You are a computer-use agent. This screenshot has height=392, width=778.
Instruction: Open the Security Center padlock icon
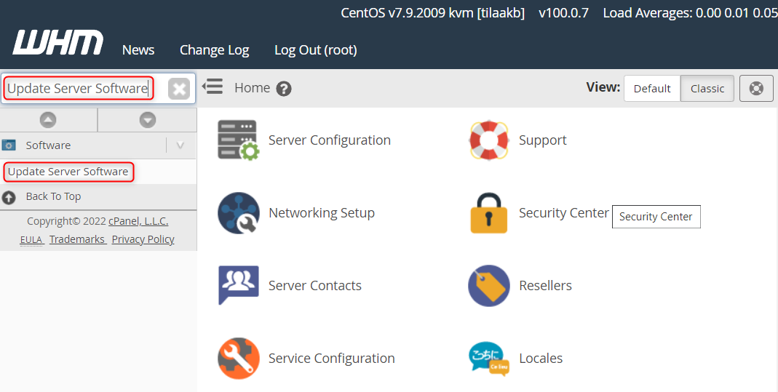tap(489, 213)
